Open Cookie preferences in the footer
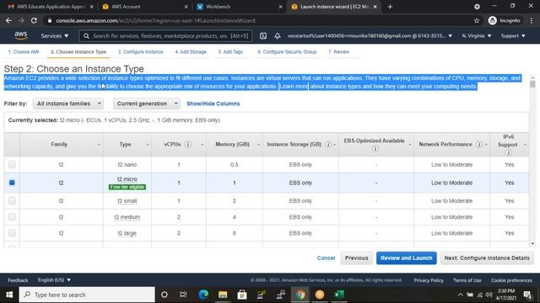The width and height of the screenshot is (540, 303). coord(511,280)
